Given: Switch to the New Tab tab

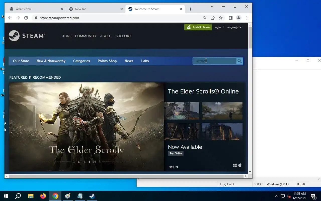Looking at the screenshot, I should [95, 9].
